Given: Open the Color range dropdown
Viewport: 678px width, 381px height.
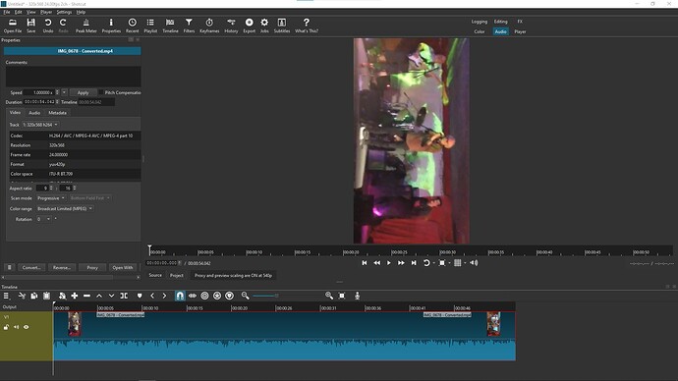Looking at the screenshot, I should [x=65, y=208].
